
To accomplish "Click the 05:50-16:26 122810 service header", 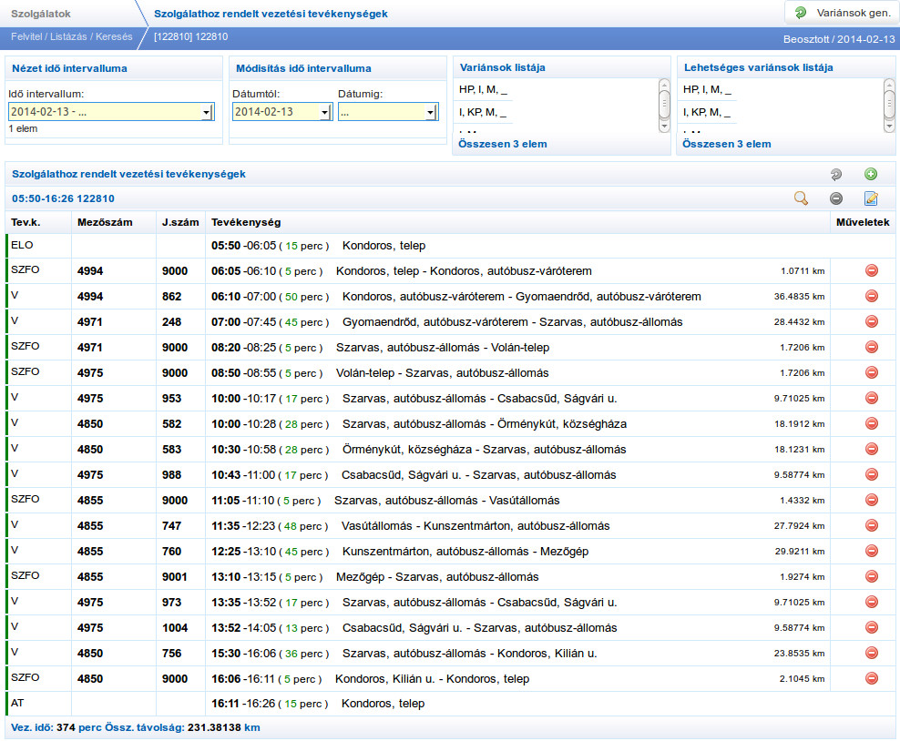I will point(63,198).
